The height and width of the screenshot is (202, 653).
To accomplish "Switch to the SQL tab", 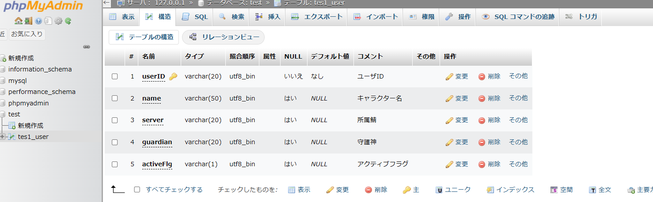I will (x=194, y=17).
